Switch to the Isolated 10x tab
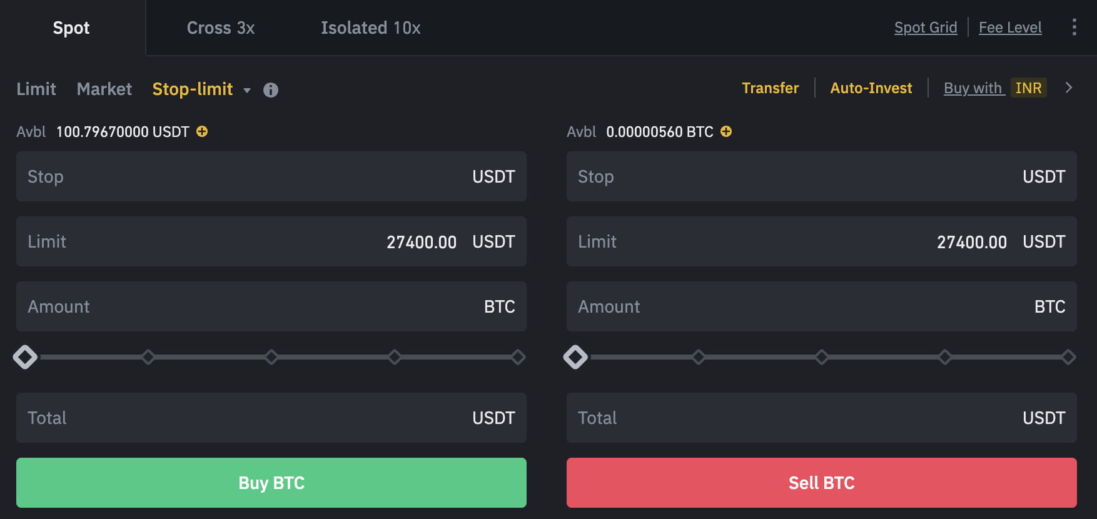This screenshot has width=1097, height=519. coord(370,28)
